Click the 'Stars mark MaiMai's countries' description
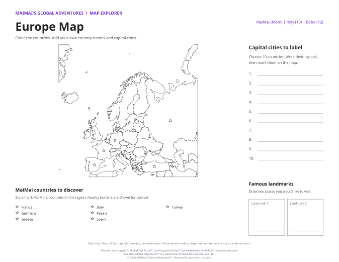The image size is (339, 262). [82, 197]
